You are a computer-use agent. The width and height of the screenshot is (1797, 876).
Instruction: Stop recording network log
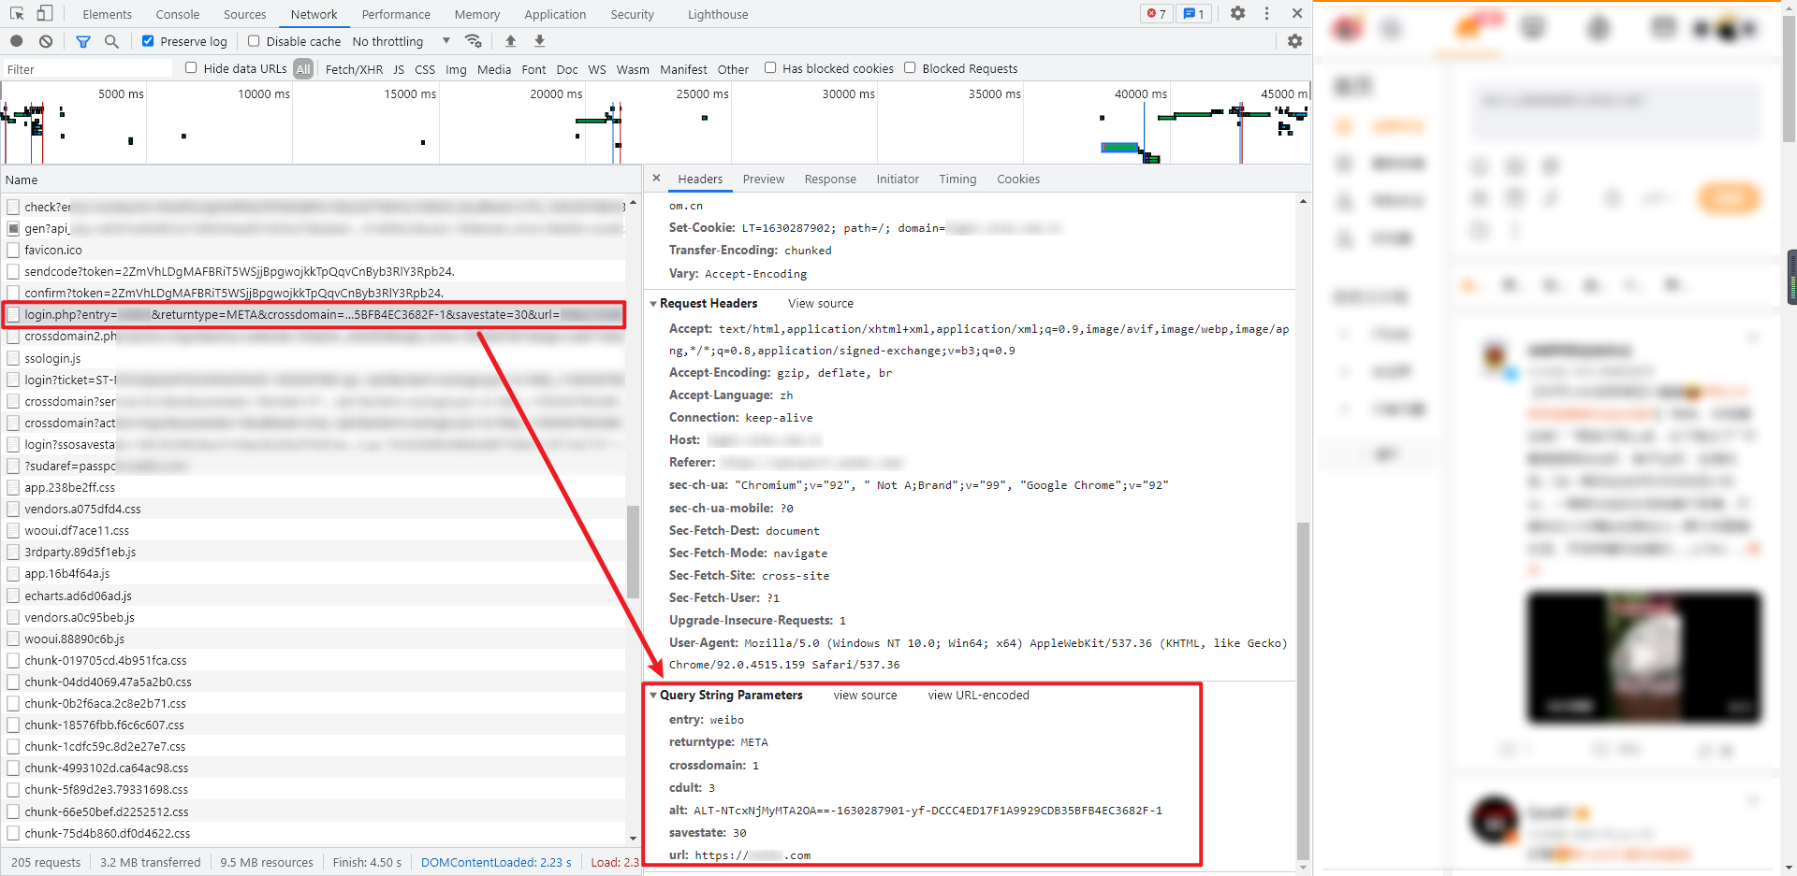click(17, 41)
